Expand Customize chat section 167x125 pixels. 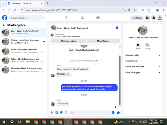pyautogui.click(x=143, y=55)
